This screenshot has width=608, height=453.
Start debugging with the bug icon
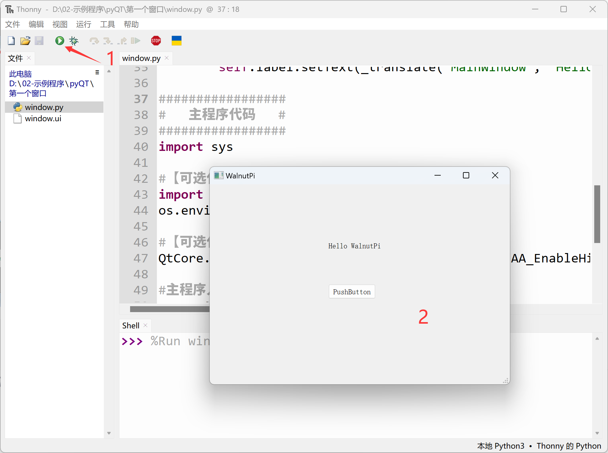point(74,41)
